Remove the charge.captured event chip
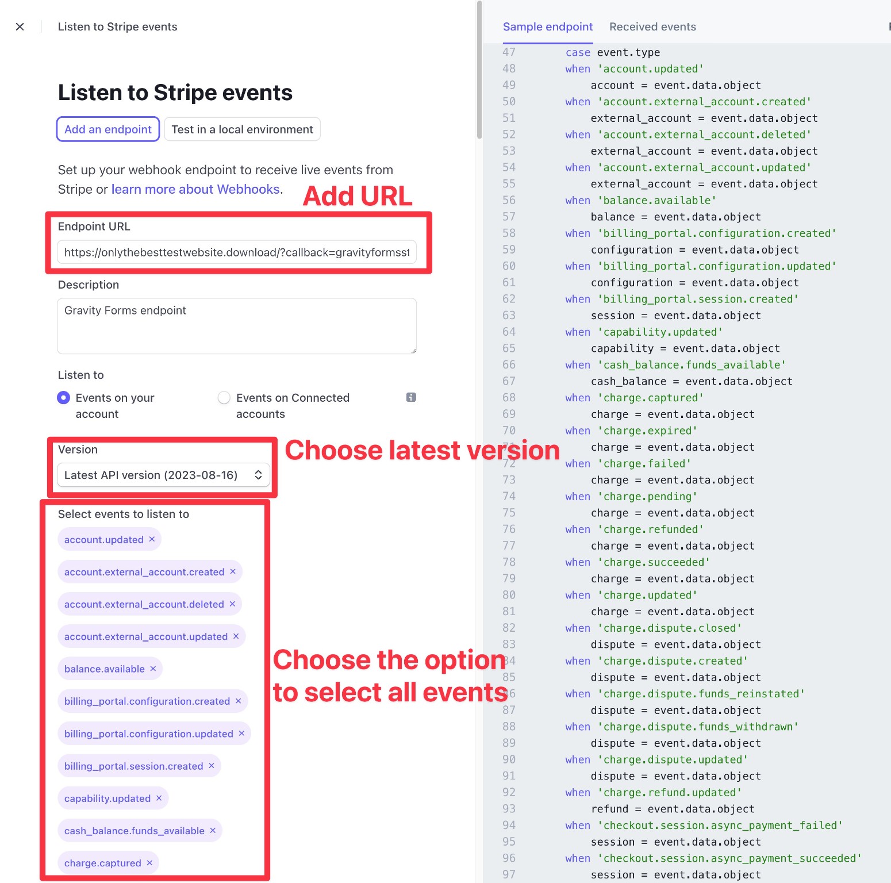The image size is (891, 883). (x=149, y=863)
